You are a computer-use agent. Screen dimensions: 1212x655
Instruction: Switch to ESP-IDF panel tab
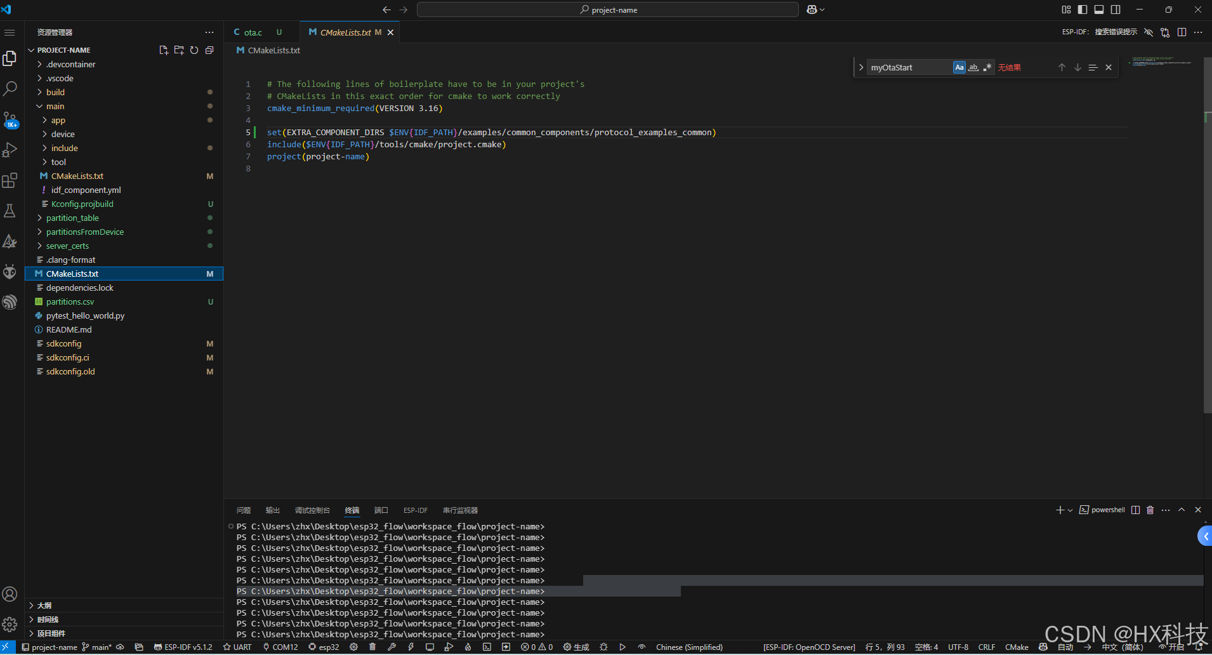pyautogui.click(x=416, y=510)
